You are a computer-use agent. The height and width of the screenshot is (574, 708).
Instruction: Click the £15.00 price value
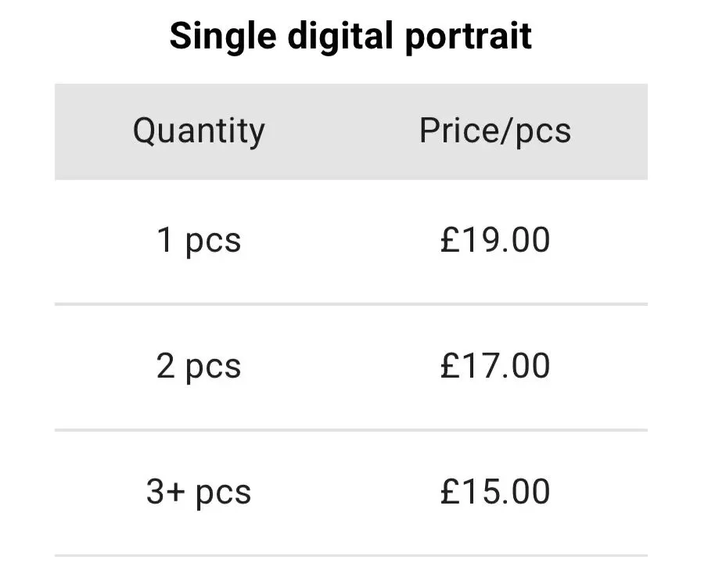coord(495,491)
